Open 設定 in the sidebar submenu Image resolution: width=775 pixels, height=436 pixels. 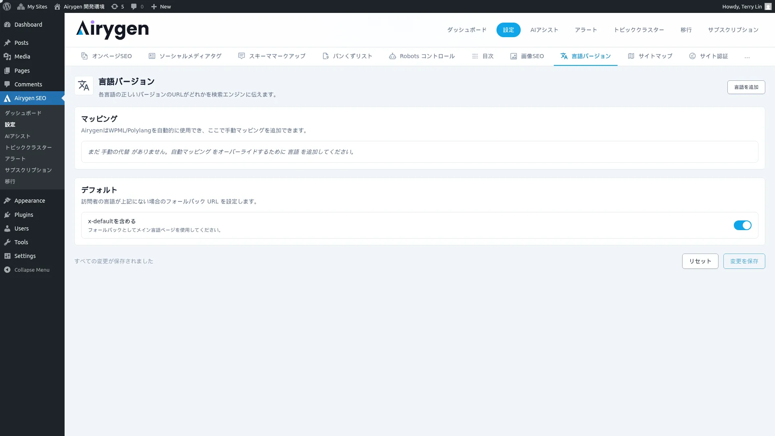10,124
